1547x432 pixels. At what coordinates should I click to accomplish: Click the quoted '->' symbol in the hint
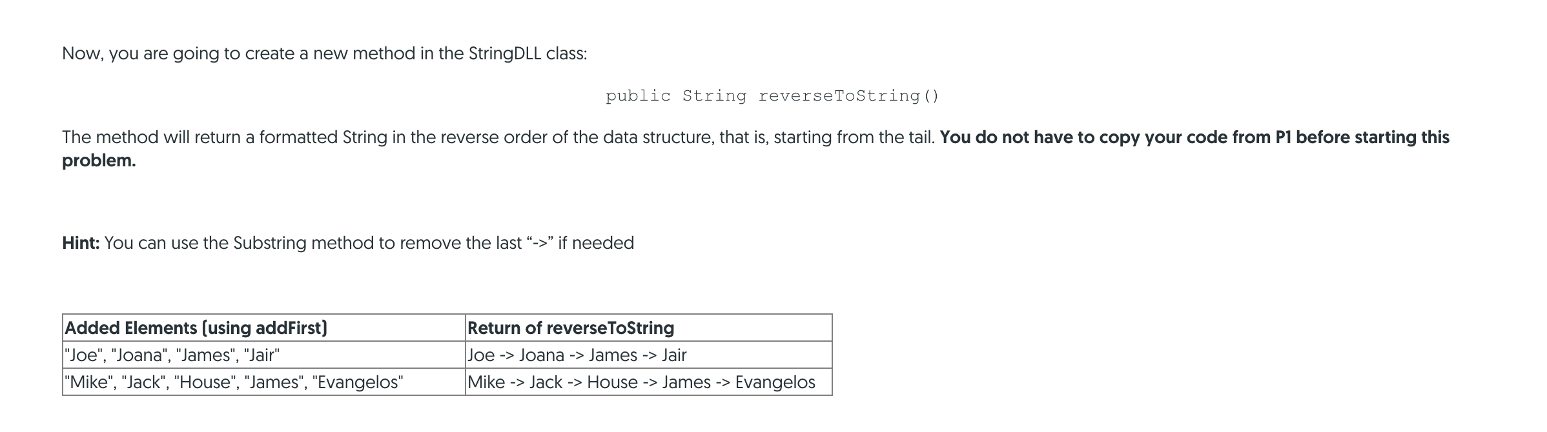(x=540, y=243)
